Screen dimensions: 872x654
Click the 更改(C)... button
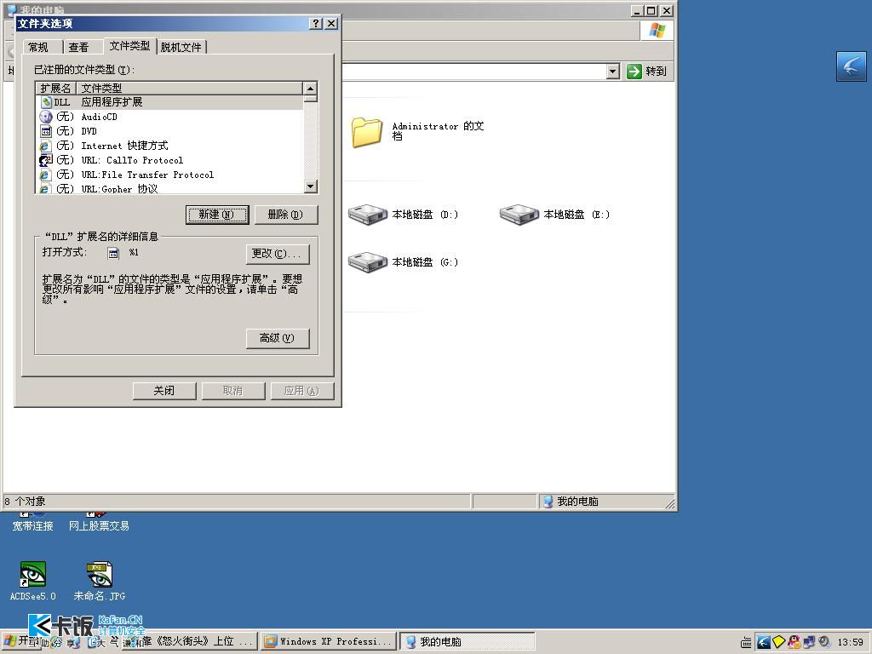[278, 254]
